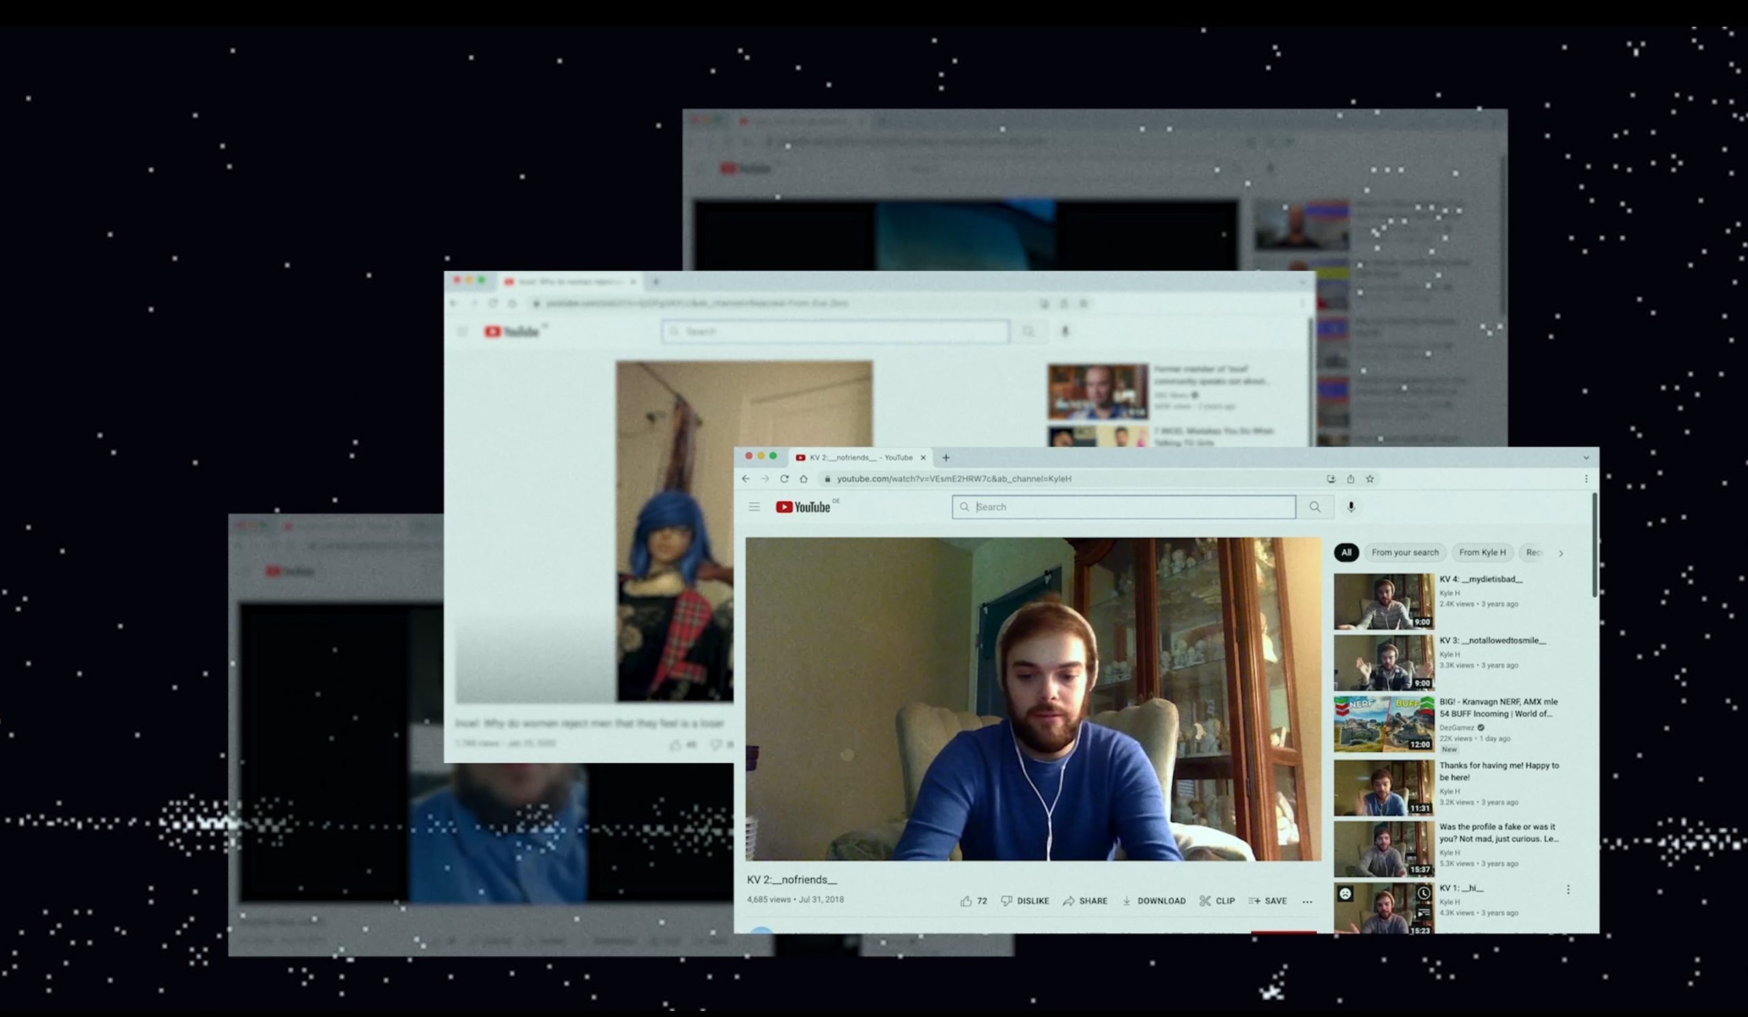The height and width of the screenshot is (1017, 1748).
Task: Click the magnifier search button
Action: (x=1314, y=506)
